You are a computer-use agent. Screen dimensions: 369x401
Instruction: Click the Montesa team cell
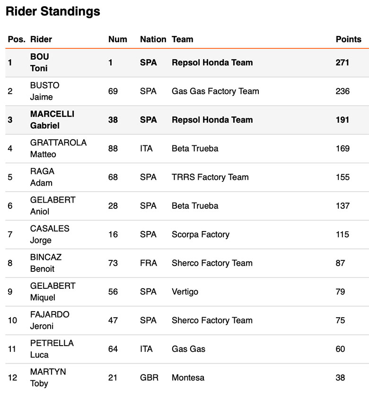coord(187,378)
